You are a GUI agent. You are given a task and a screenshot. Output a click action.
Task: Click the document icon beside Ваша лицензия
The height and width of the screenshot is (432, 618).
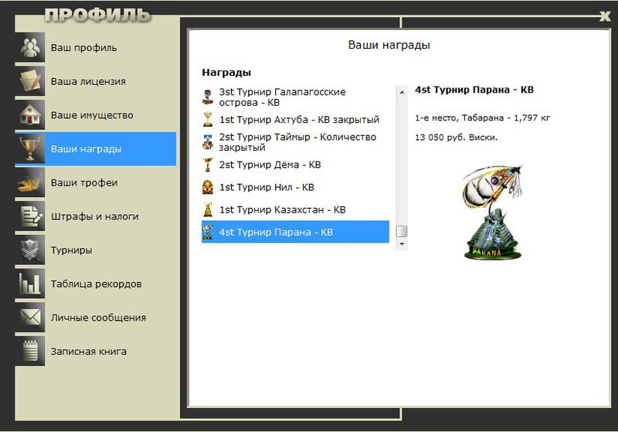point(30,81)
